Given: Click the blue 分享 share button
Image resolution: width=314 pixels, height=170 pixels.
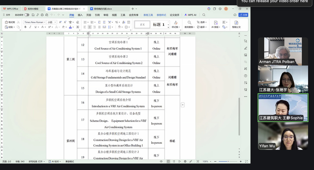Looking at the screenshot, I should [244, 15].
